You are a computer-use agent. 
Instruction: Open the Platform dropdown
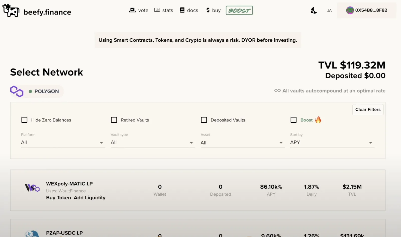tap(63, 142)
